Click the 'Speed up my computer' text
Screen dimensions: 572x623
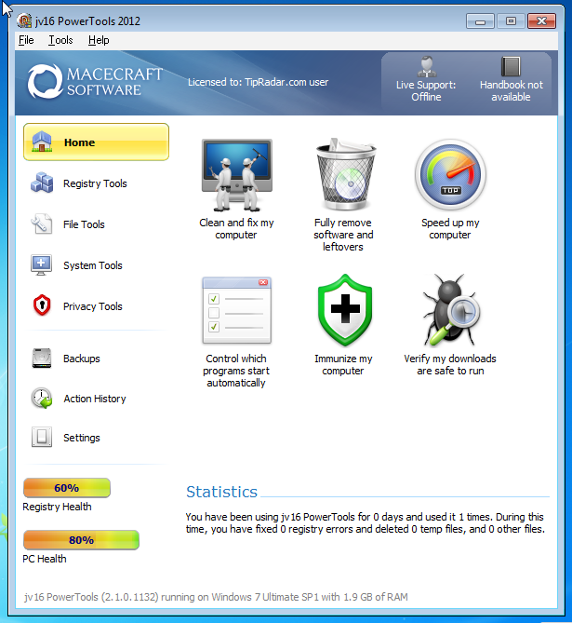click(x=450, y=228)
